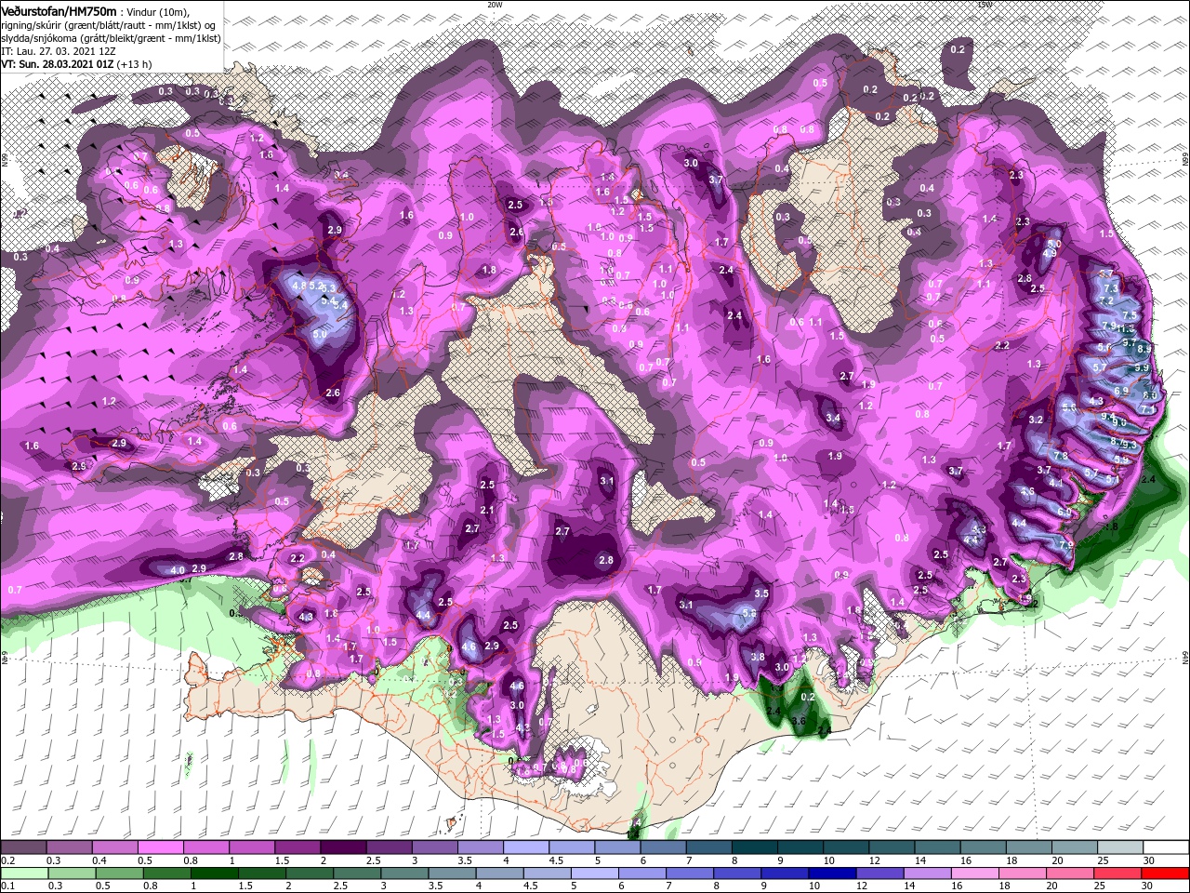Pick the deep blue swatch between 10 and 12 on the lower scale
This screenshot has width=1190, height=893.
click(832, 873)
